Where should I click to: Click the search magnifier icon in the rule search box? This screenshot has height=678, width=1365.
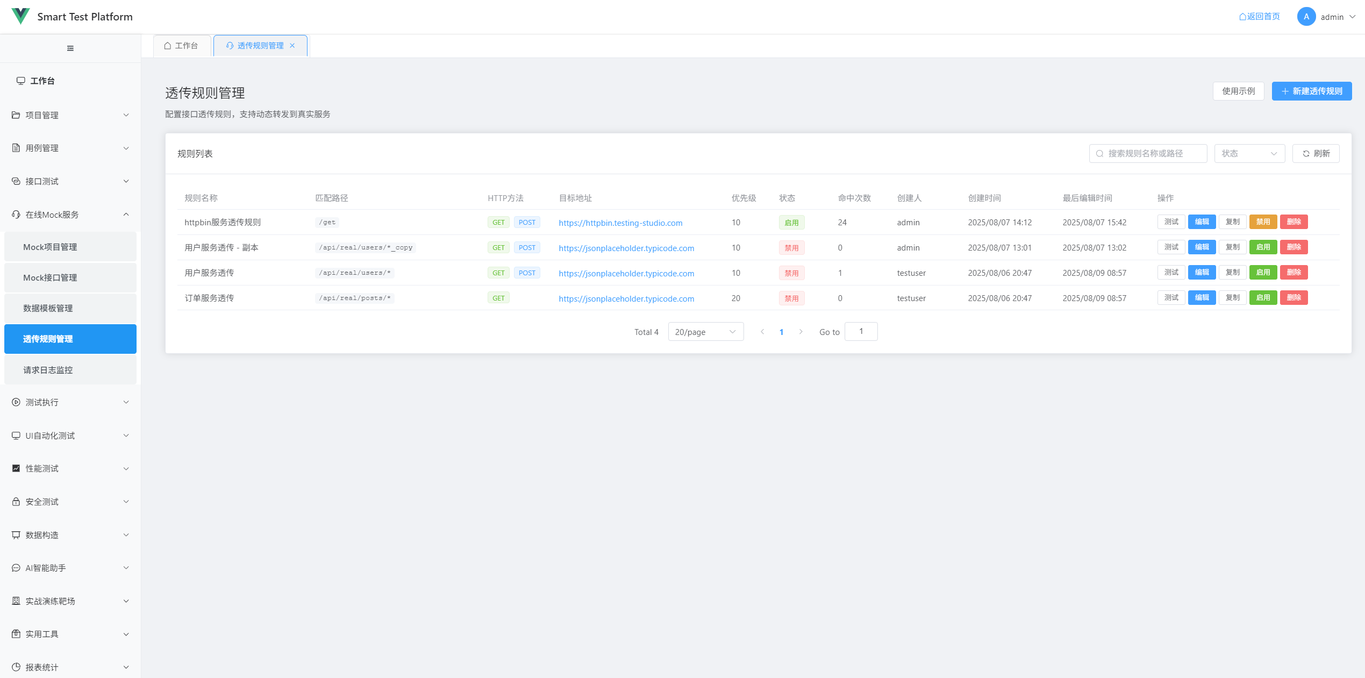pyautogui.click(x=1100, y=154)
